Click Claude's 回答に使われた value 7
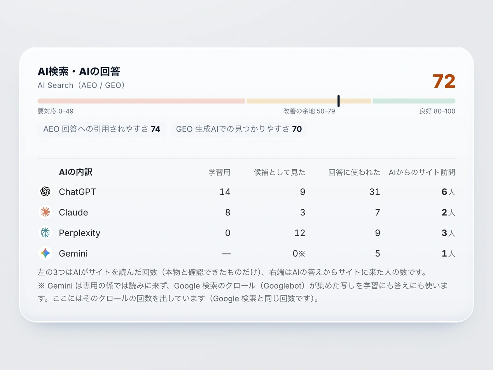This screenshot has width=493, height=370. pyautogui.click(x=378, y=212)
